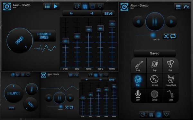Switch to knob tab in top-left panel
Screen dimensions: 193x120
(77, 6)
